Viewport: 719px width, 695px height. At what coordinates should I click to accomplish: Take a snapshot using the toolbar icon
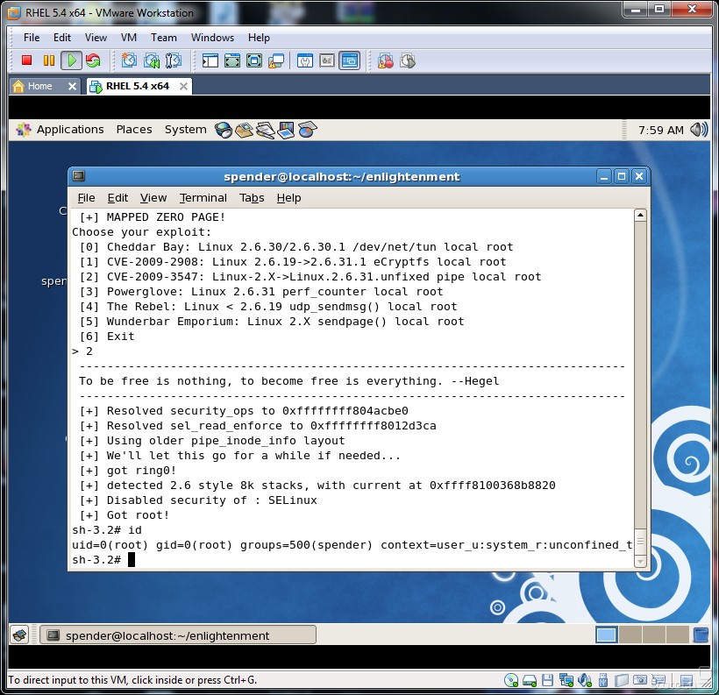coord(129,60)
